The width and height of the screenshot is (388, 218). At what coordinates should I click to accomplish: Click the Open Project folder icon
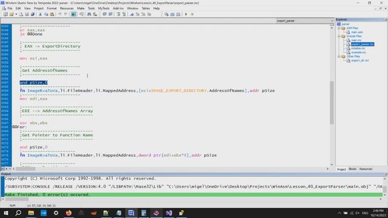coord(12,15)
